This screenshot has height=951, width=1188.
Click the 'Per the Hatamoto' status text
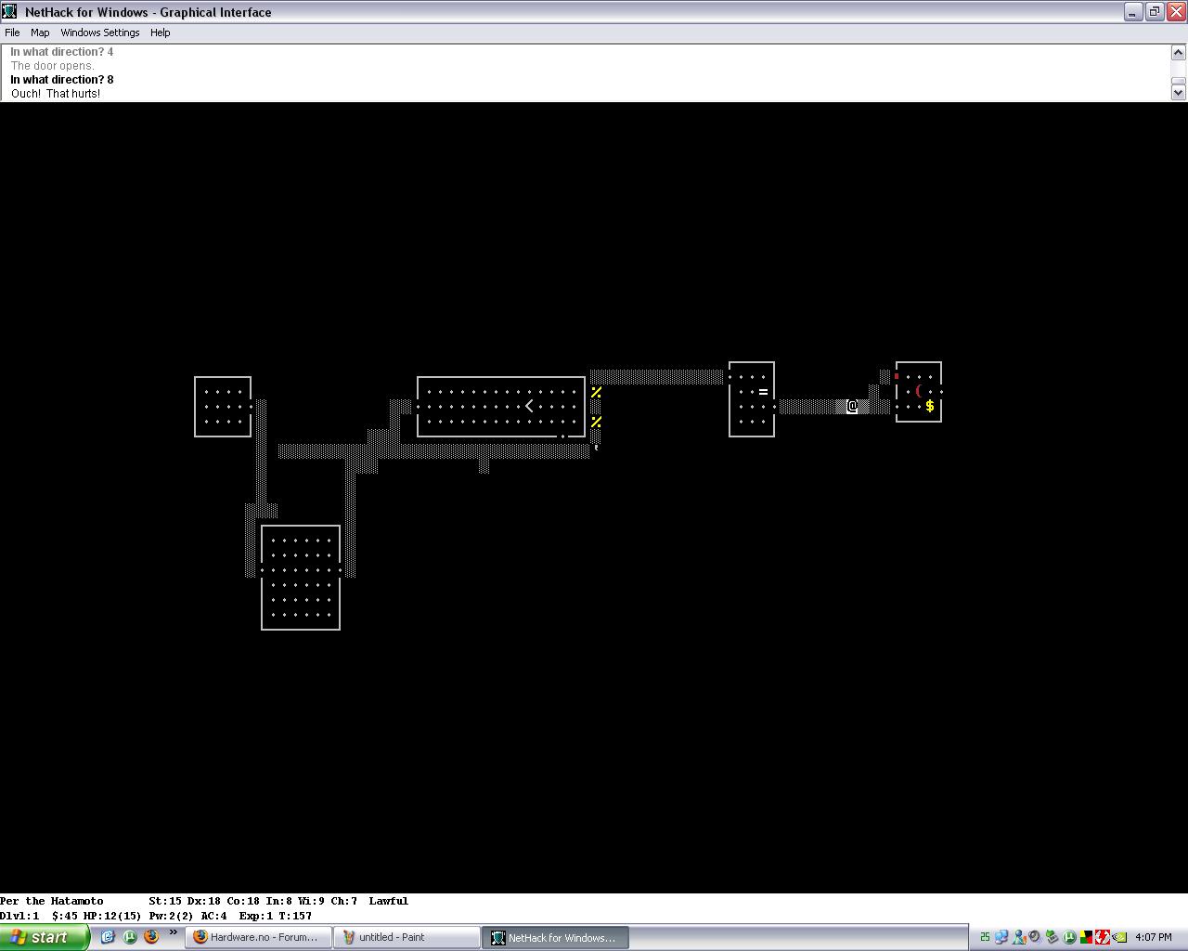point(52,901)
